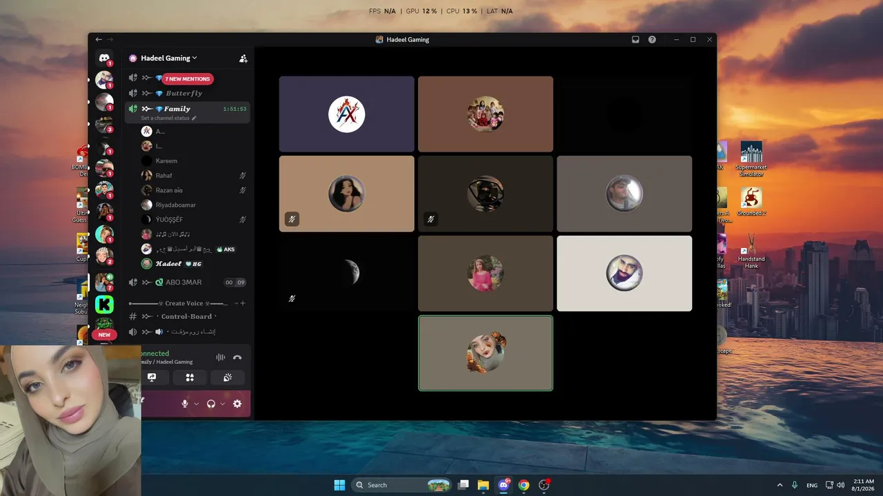Image resolution: width=883 pixels, height=496 pixels.
Task: Open Google Chrome from the taskbar
Action: click(524, 485)
